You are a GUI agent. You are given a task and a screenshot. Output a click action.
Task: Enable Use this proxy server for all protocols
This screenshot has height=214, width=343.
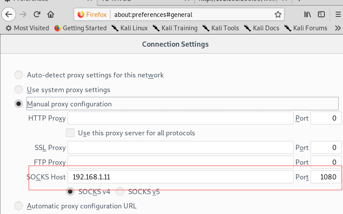[70, 133]
